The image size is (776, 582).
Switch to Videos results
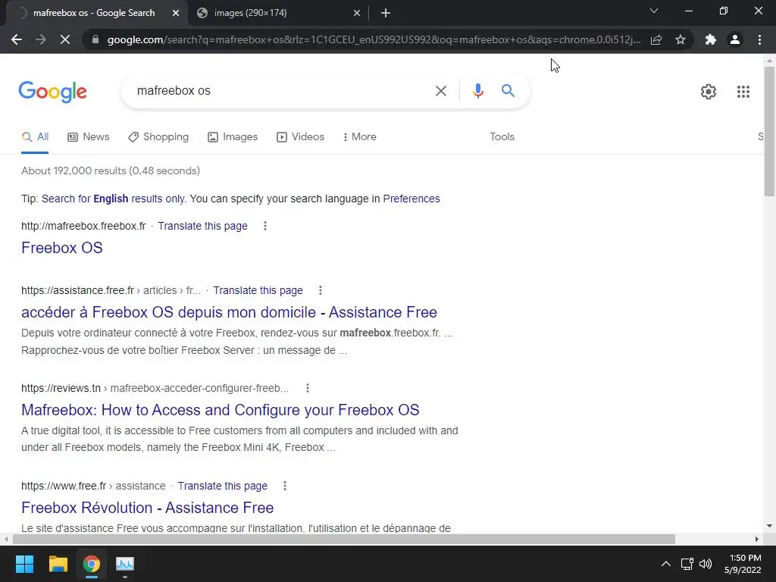(x=300, y=137)
